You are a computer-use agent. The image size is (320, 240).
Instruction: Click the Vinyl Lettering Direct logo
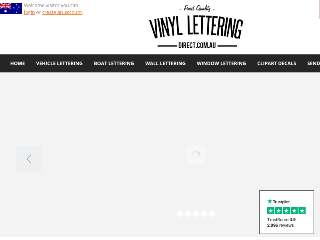coord(196,27)
